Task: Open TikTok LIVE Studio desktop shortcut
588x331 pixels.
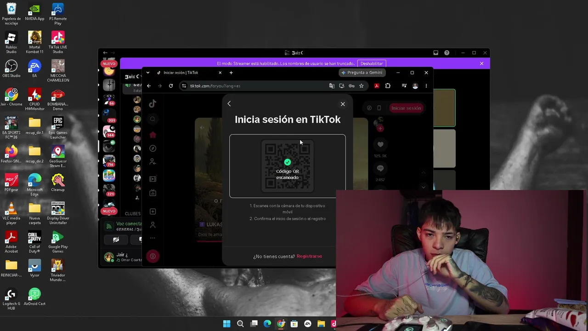Action: tap(58, 42)
